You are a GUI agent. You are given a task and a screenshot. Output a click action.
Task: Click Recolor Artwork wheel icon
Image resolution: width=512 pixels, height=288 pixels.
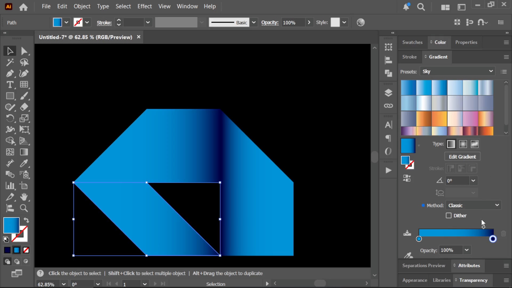(x=361, y=23)
